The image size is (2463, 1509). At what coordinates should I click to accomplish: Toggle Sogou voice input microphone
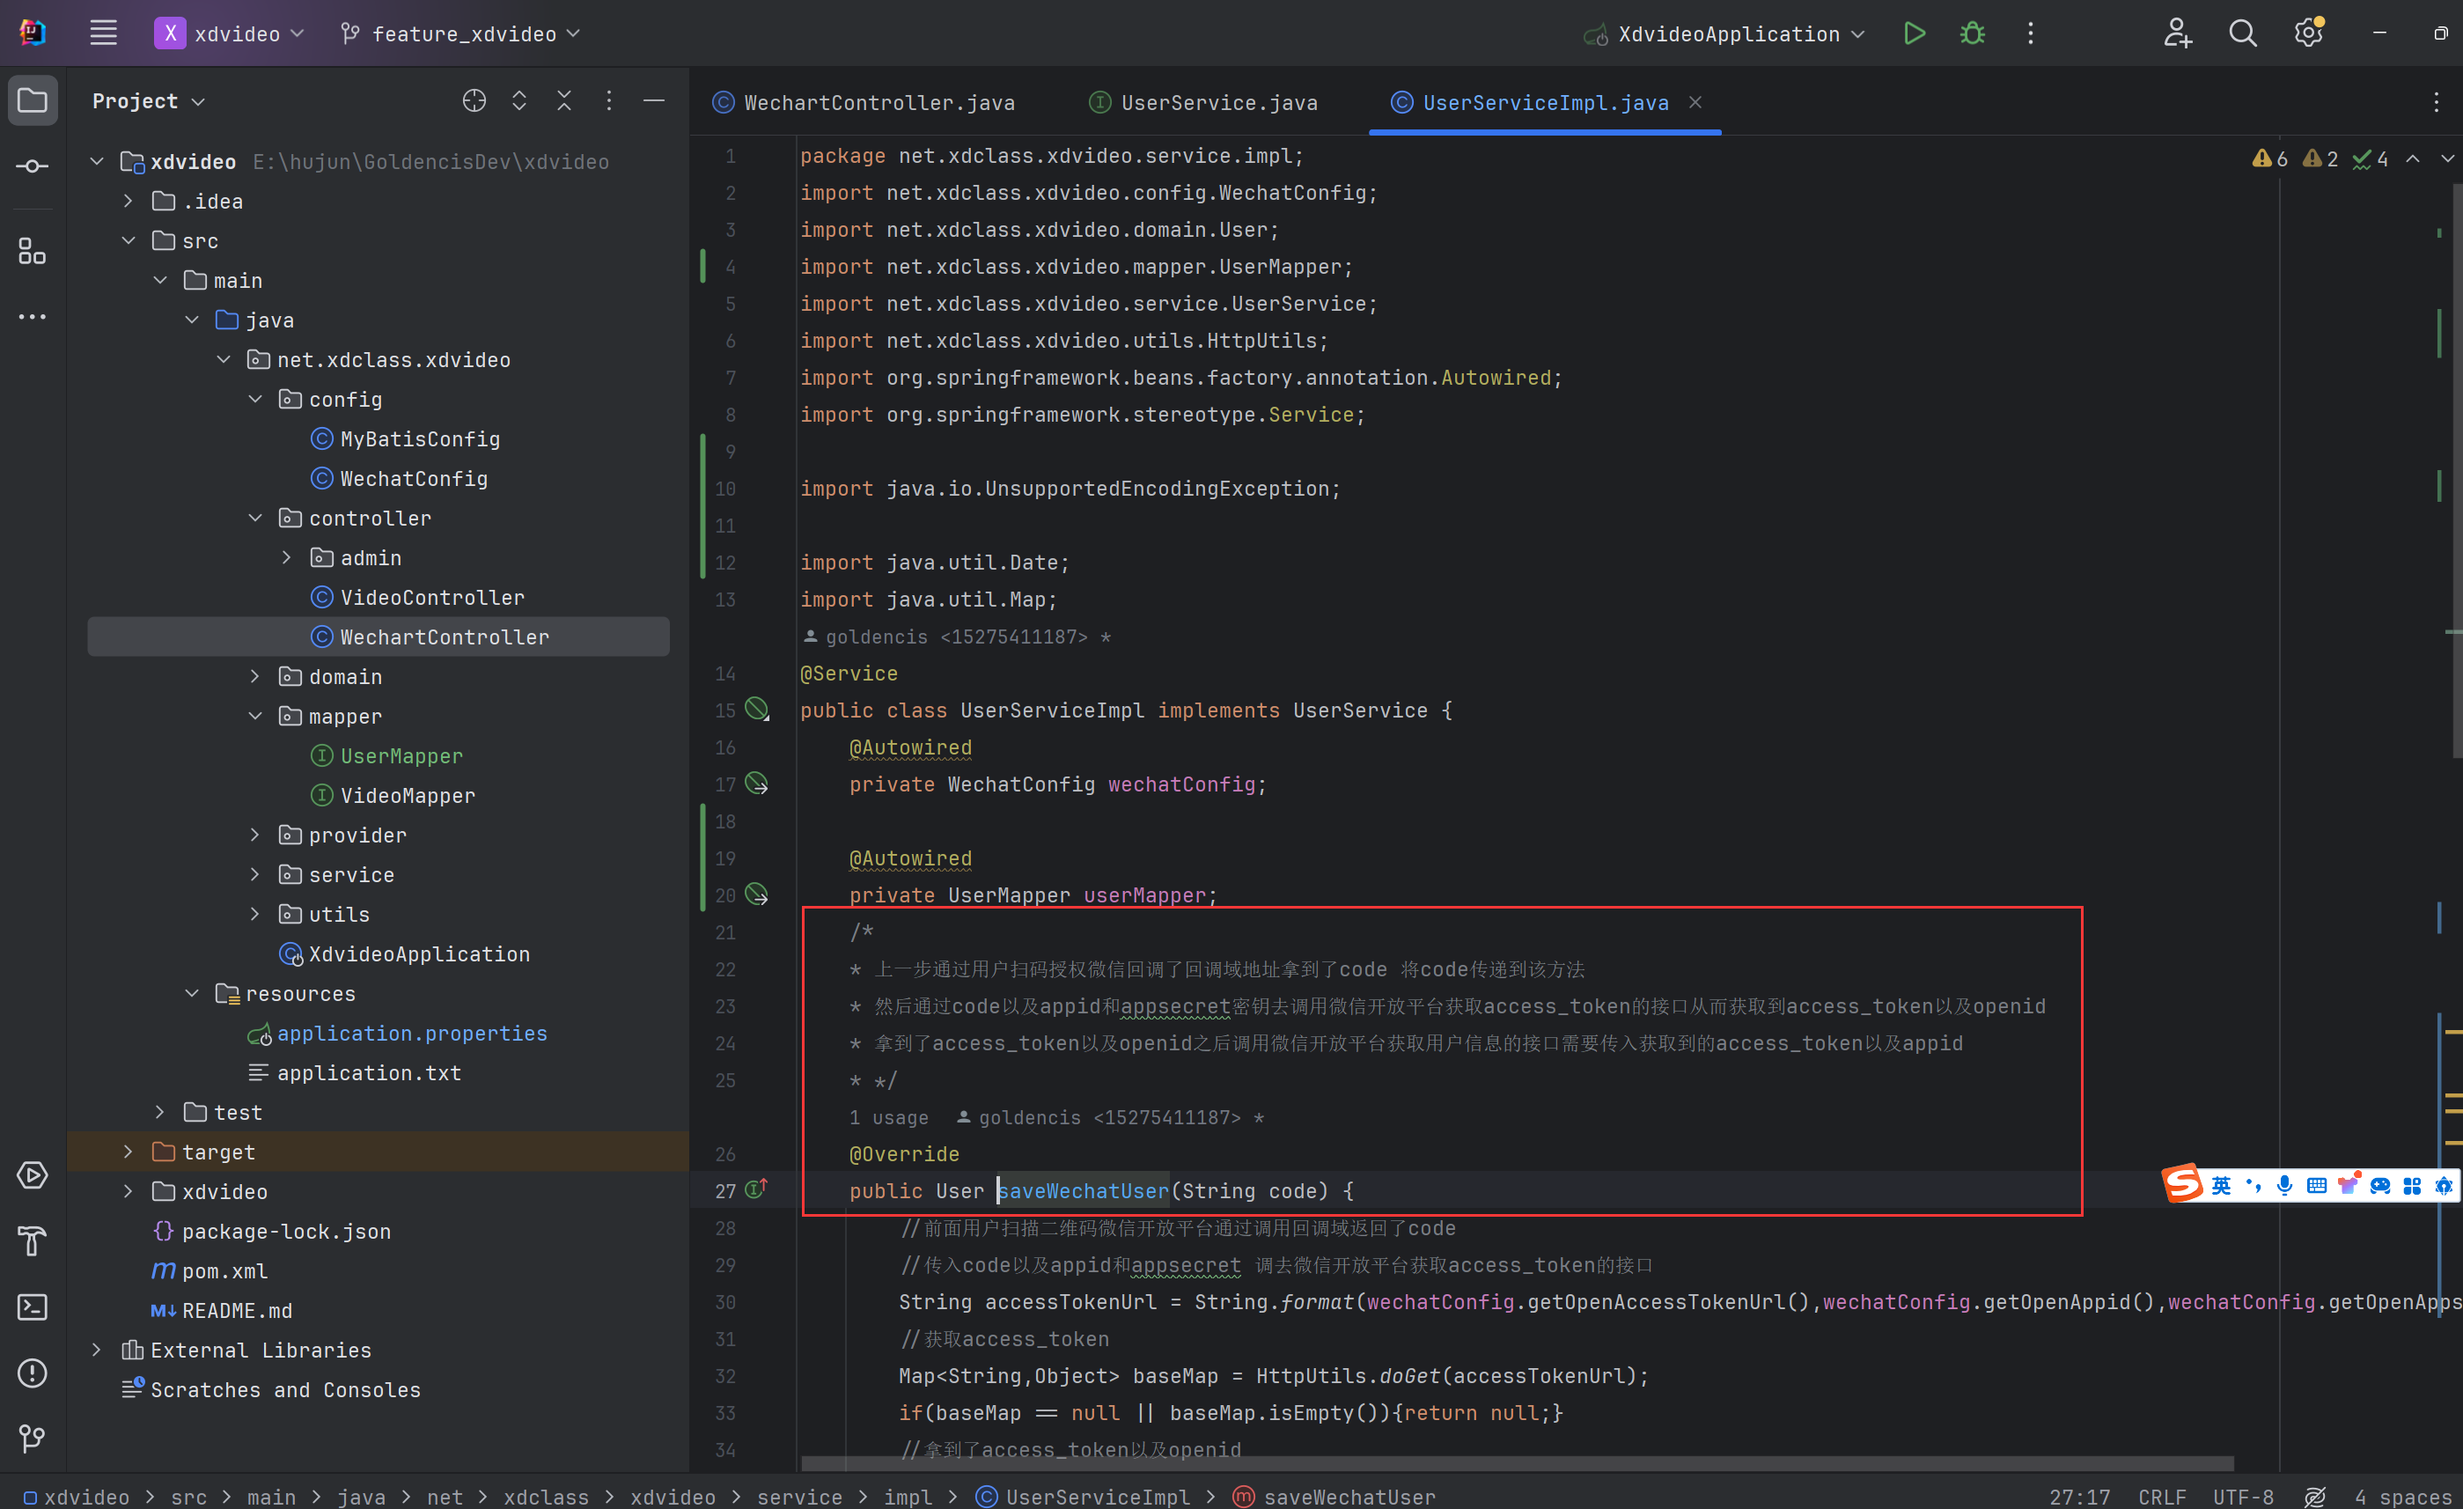2284,1185
